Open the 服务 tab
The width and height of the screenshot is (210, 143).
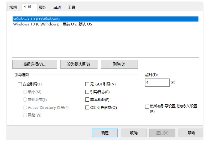coord(42,7)
